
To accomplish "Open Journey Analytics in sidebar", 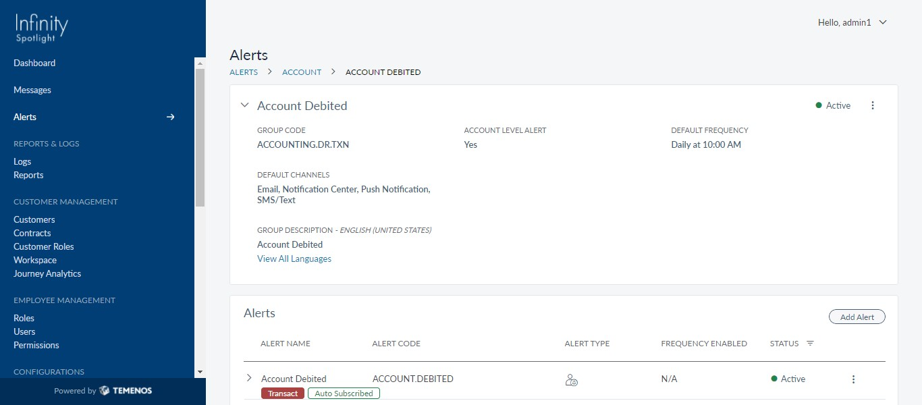I will 47,273.
